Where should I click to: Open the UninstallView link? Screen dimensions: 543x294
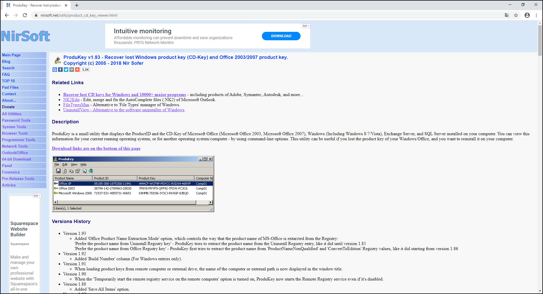124,110
